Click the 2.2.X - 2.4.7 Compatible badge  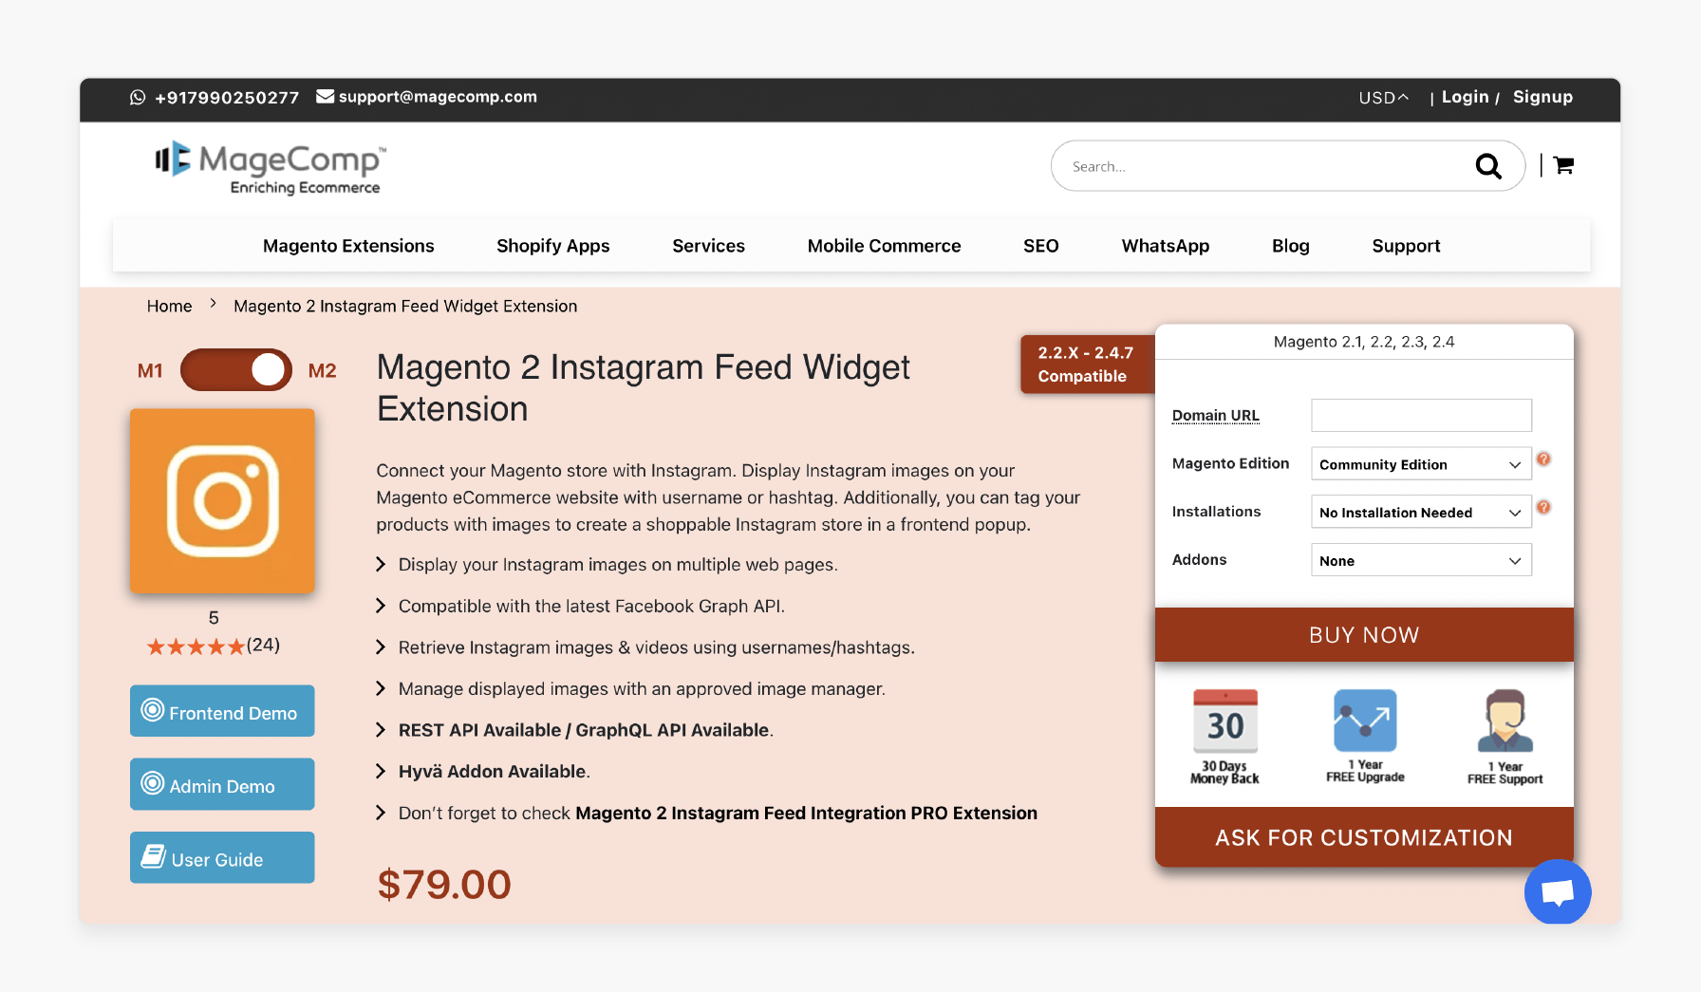[1087, 365]
